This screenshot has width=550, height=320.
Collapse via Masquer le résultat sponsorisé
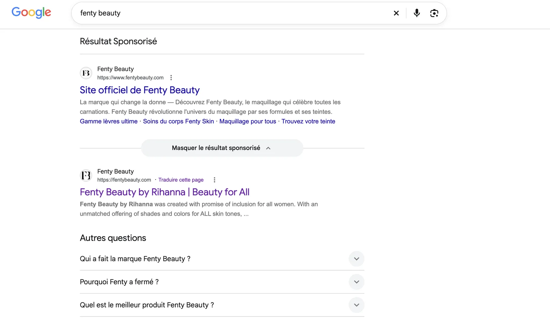(x=222, y=148)
